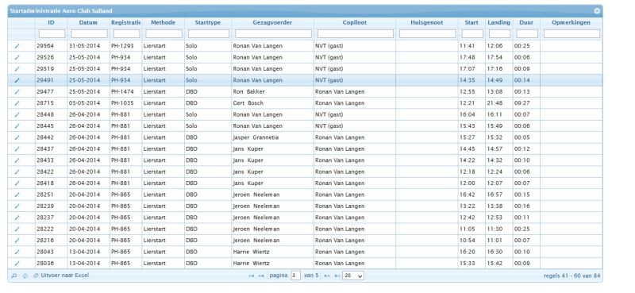Sort by Gezagvoerder column header

(272, 23)
